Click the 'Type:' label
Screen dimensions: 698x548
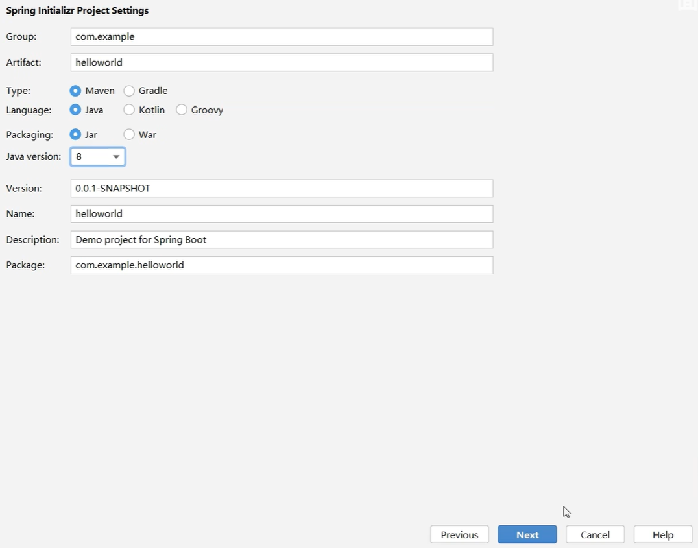(18, 91)
